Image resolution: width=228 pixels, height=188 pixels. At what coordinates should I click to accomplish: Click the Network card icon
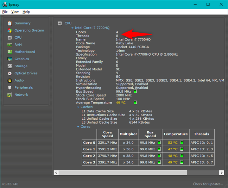coord(10,95)
